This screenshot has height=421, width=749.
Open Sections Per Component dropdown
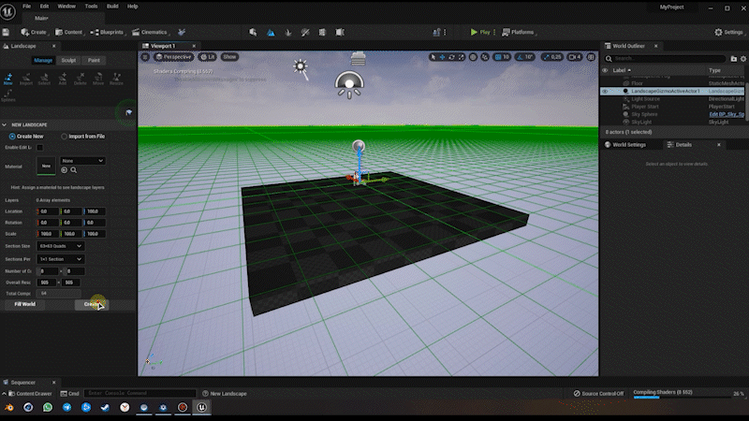[x=60, y=259]
